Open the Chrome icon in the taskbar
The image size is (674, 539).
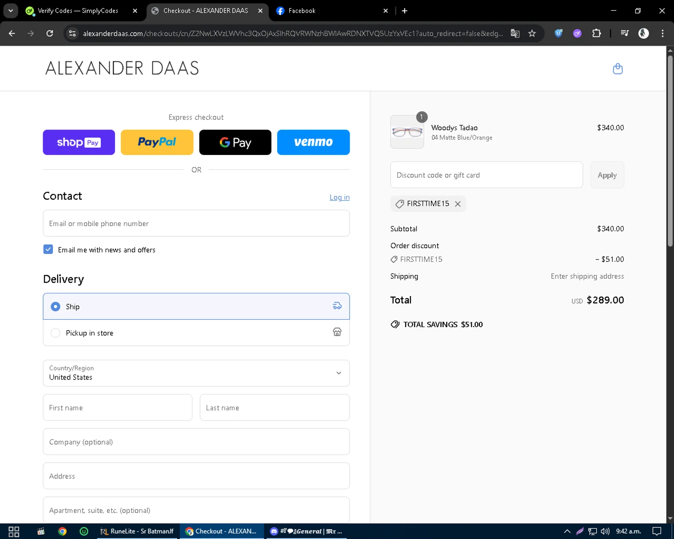coord(62,531)
